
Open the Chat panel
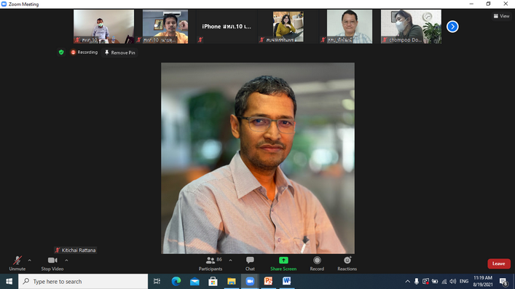(x=250, y=264)
